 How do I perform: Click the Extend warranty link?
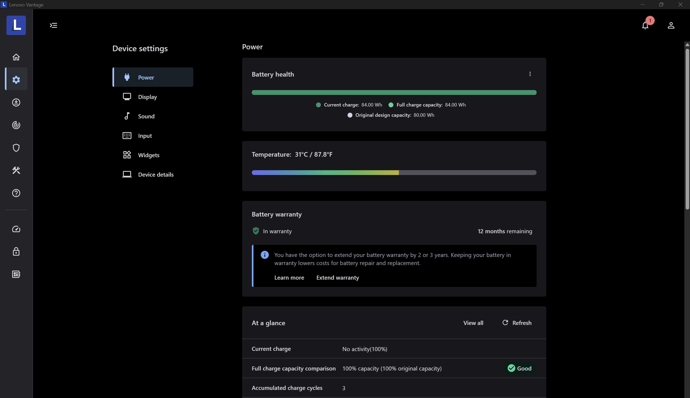pos(338,277)
